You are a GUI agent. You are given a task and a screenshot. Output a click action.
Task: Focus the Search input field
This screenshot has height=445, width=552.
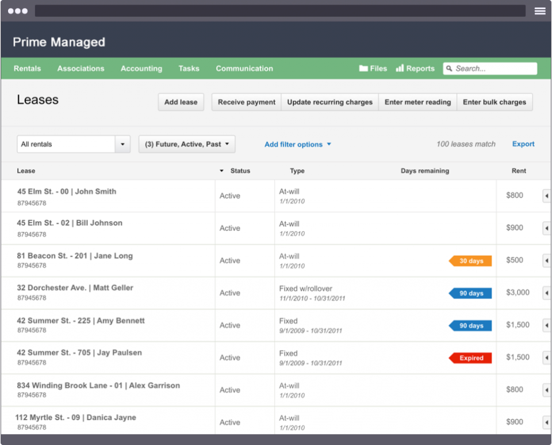494,68
